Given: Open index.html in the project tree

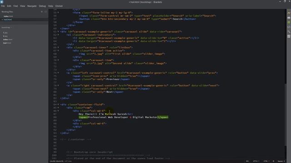Looking at the screenshot, I should (8, 39).
